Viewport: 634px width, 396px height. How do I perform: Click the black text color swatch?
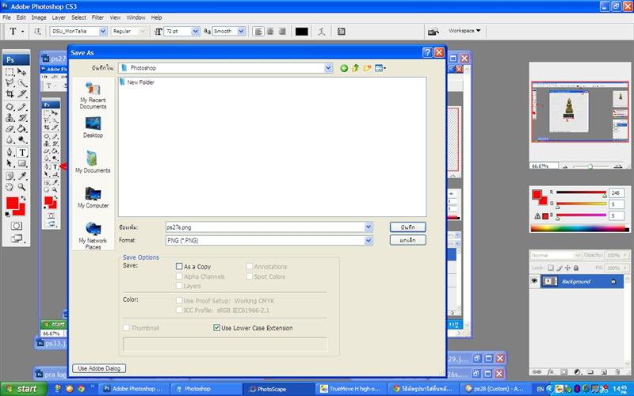click(x=301, y=32)
